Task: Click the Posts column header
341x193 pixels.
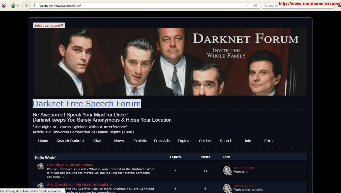Action: (x=205, y=157)
